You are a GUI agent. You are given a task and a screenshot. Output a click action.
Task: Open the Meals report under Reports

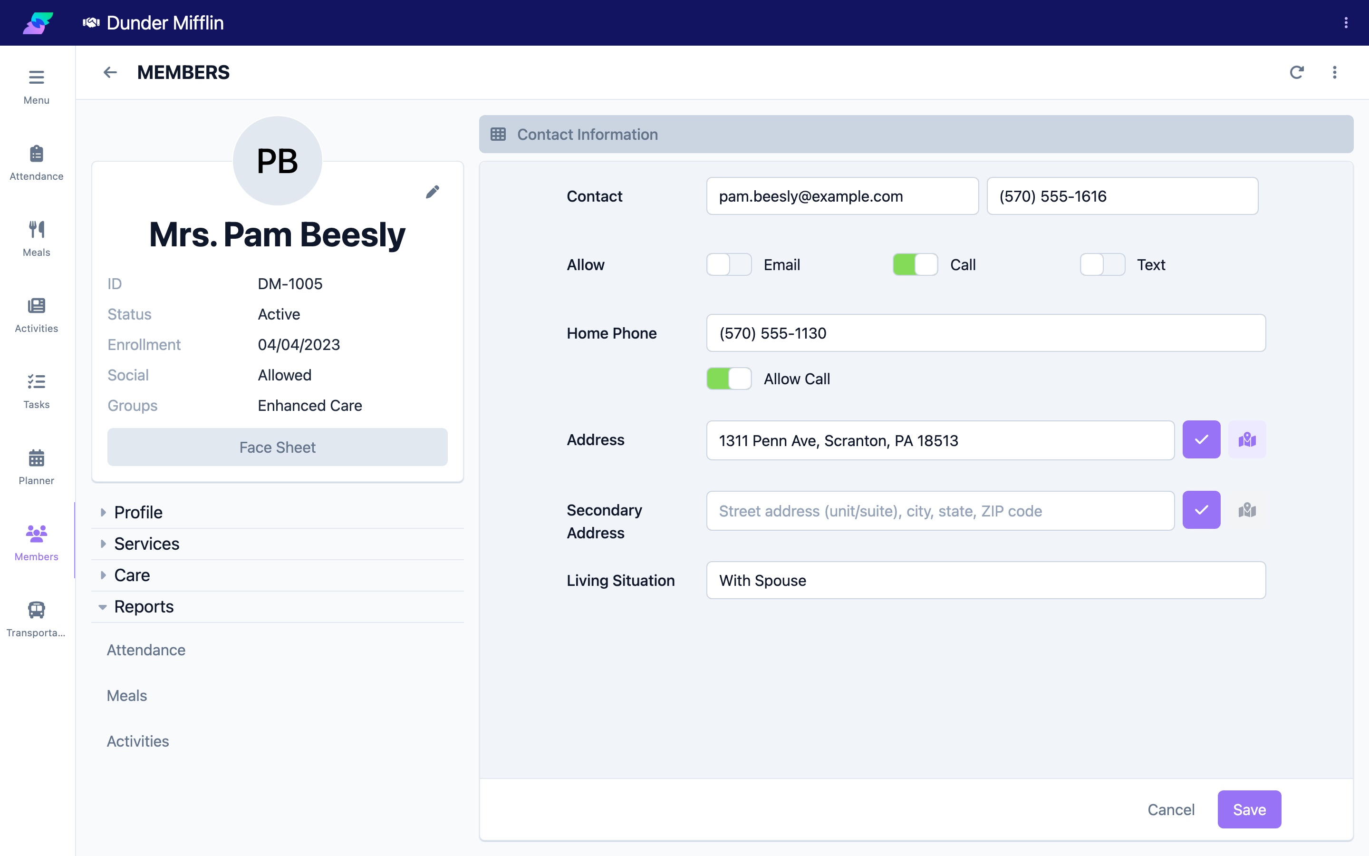click(127, 695)
